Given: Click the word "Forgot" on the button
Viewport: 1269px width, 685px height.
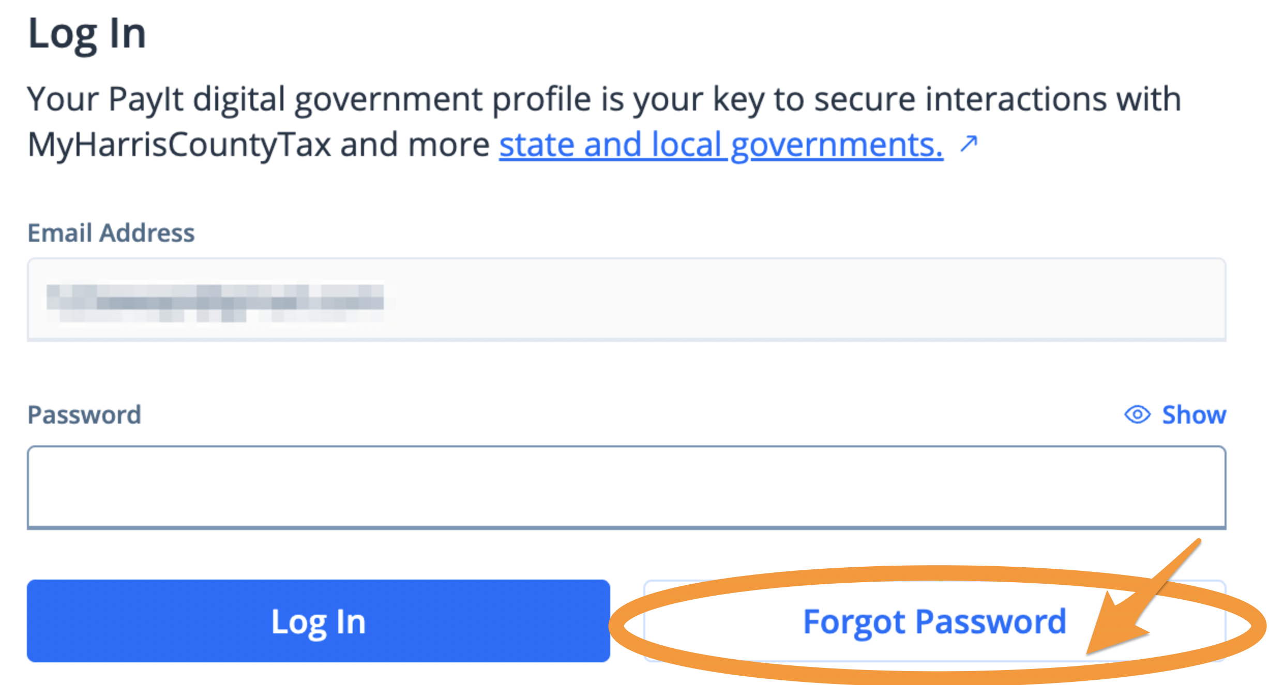Looking at the screenshot, I should pos(854,621).
